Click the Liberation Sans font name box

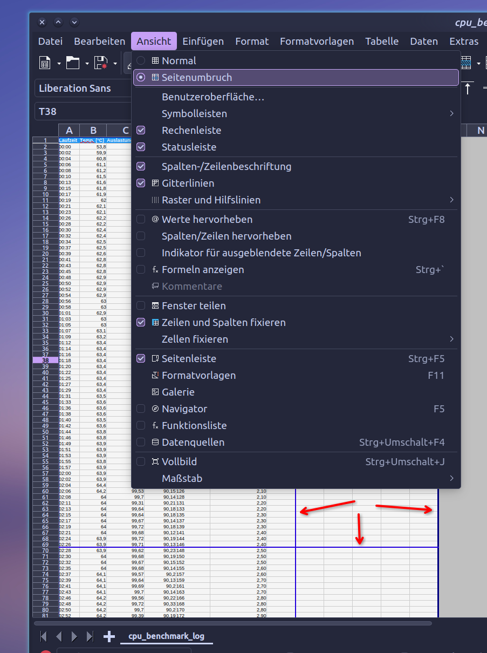[x=83, y=89]
